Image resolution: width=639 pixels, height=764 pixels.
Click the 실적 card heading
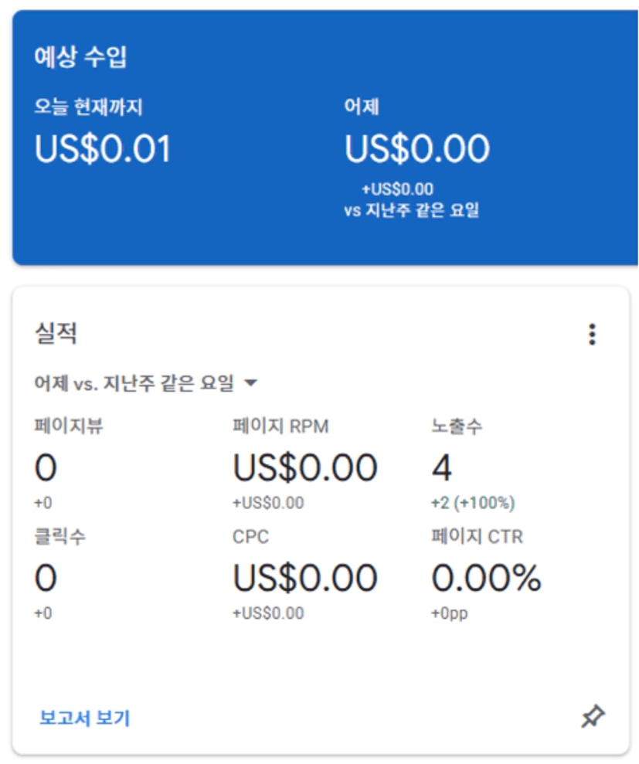[x=56, y=334]
